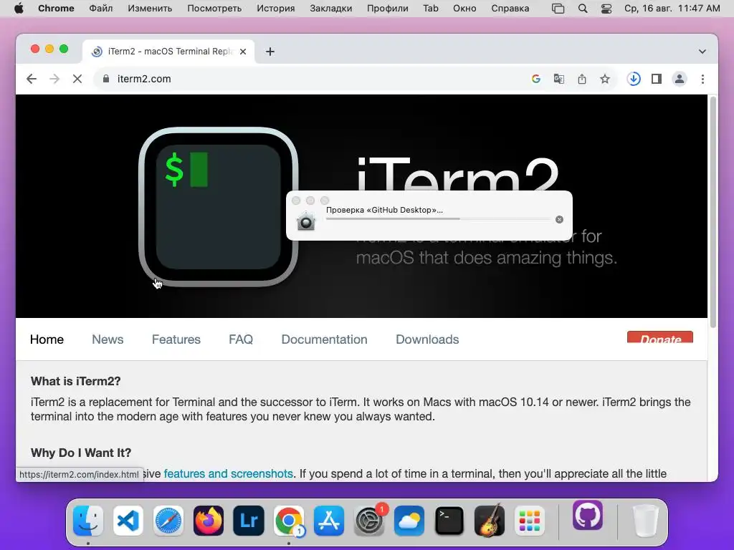Open System Settings from Dock
This screenshot has height=550, width=734.
369,521
